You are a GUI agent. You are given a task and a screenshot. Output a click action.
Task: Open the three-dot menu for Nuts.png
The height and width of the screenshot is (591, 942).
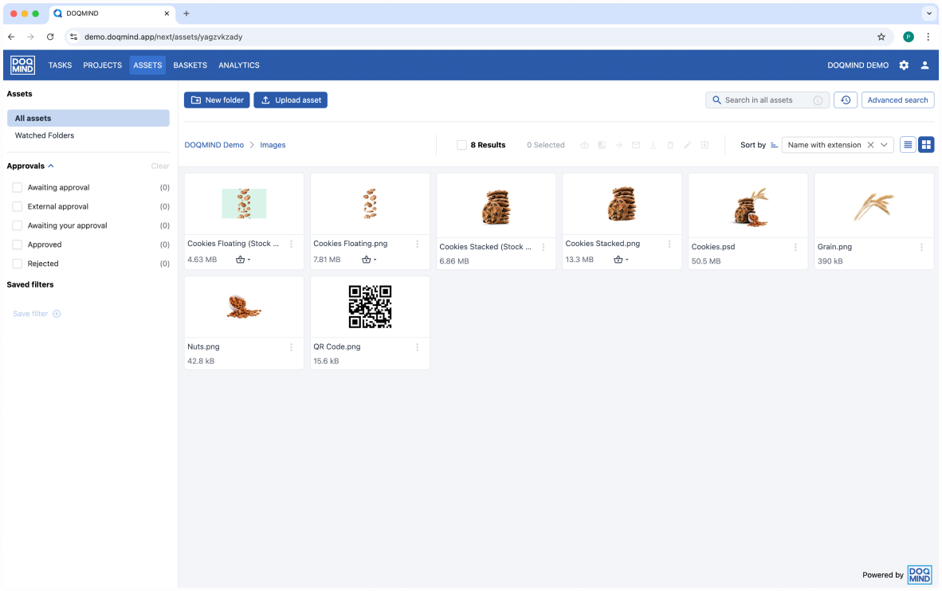tap(292, 347)
